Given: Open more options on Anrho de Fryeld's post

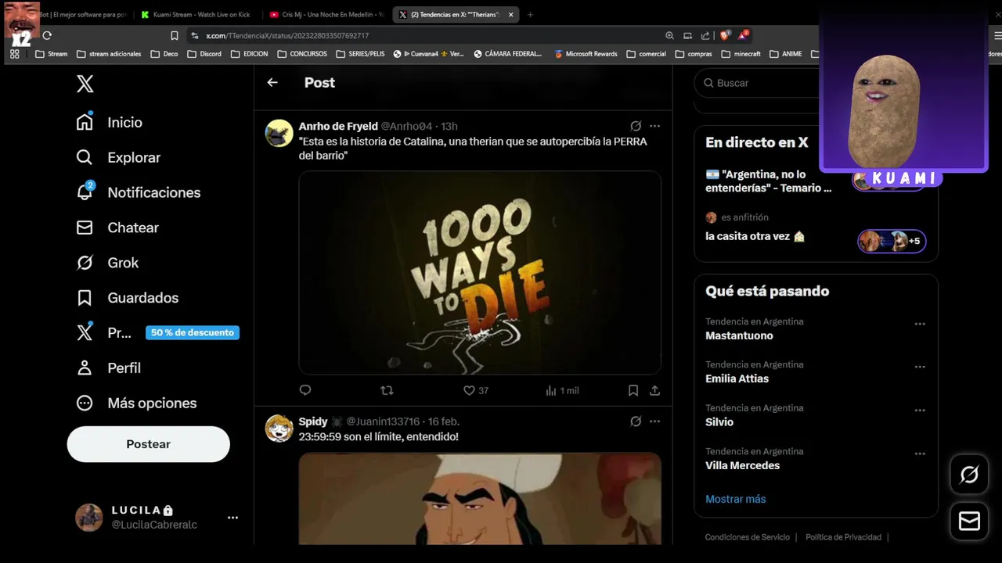Looking at the screenshot, I should tap(655, 126).
